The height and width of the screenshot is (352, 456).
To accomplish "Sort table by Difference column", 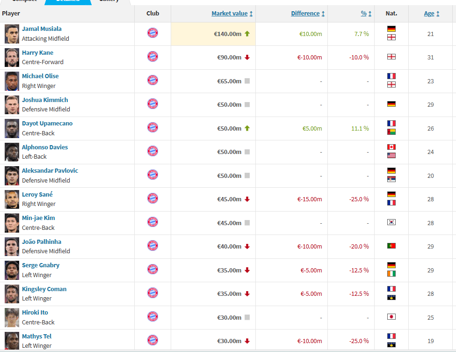I will (x=305, y=14).
